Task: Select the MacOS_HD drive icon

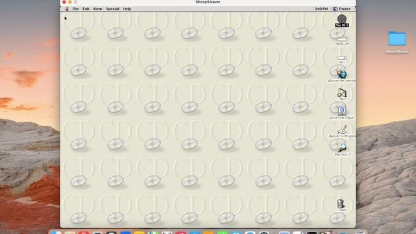Action: (x=342, y=40)
